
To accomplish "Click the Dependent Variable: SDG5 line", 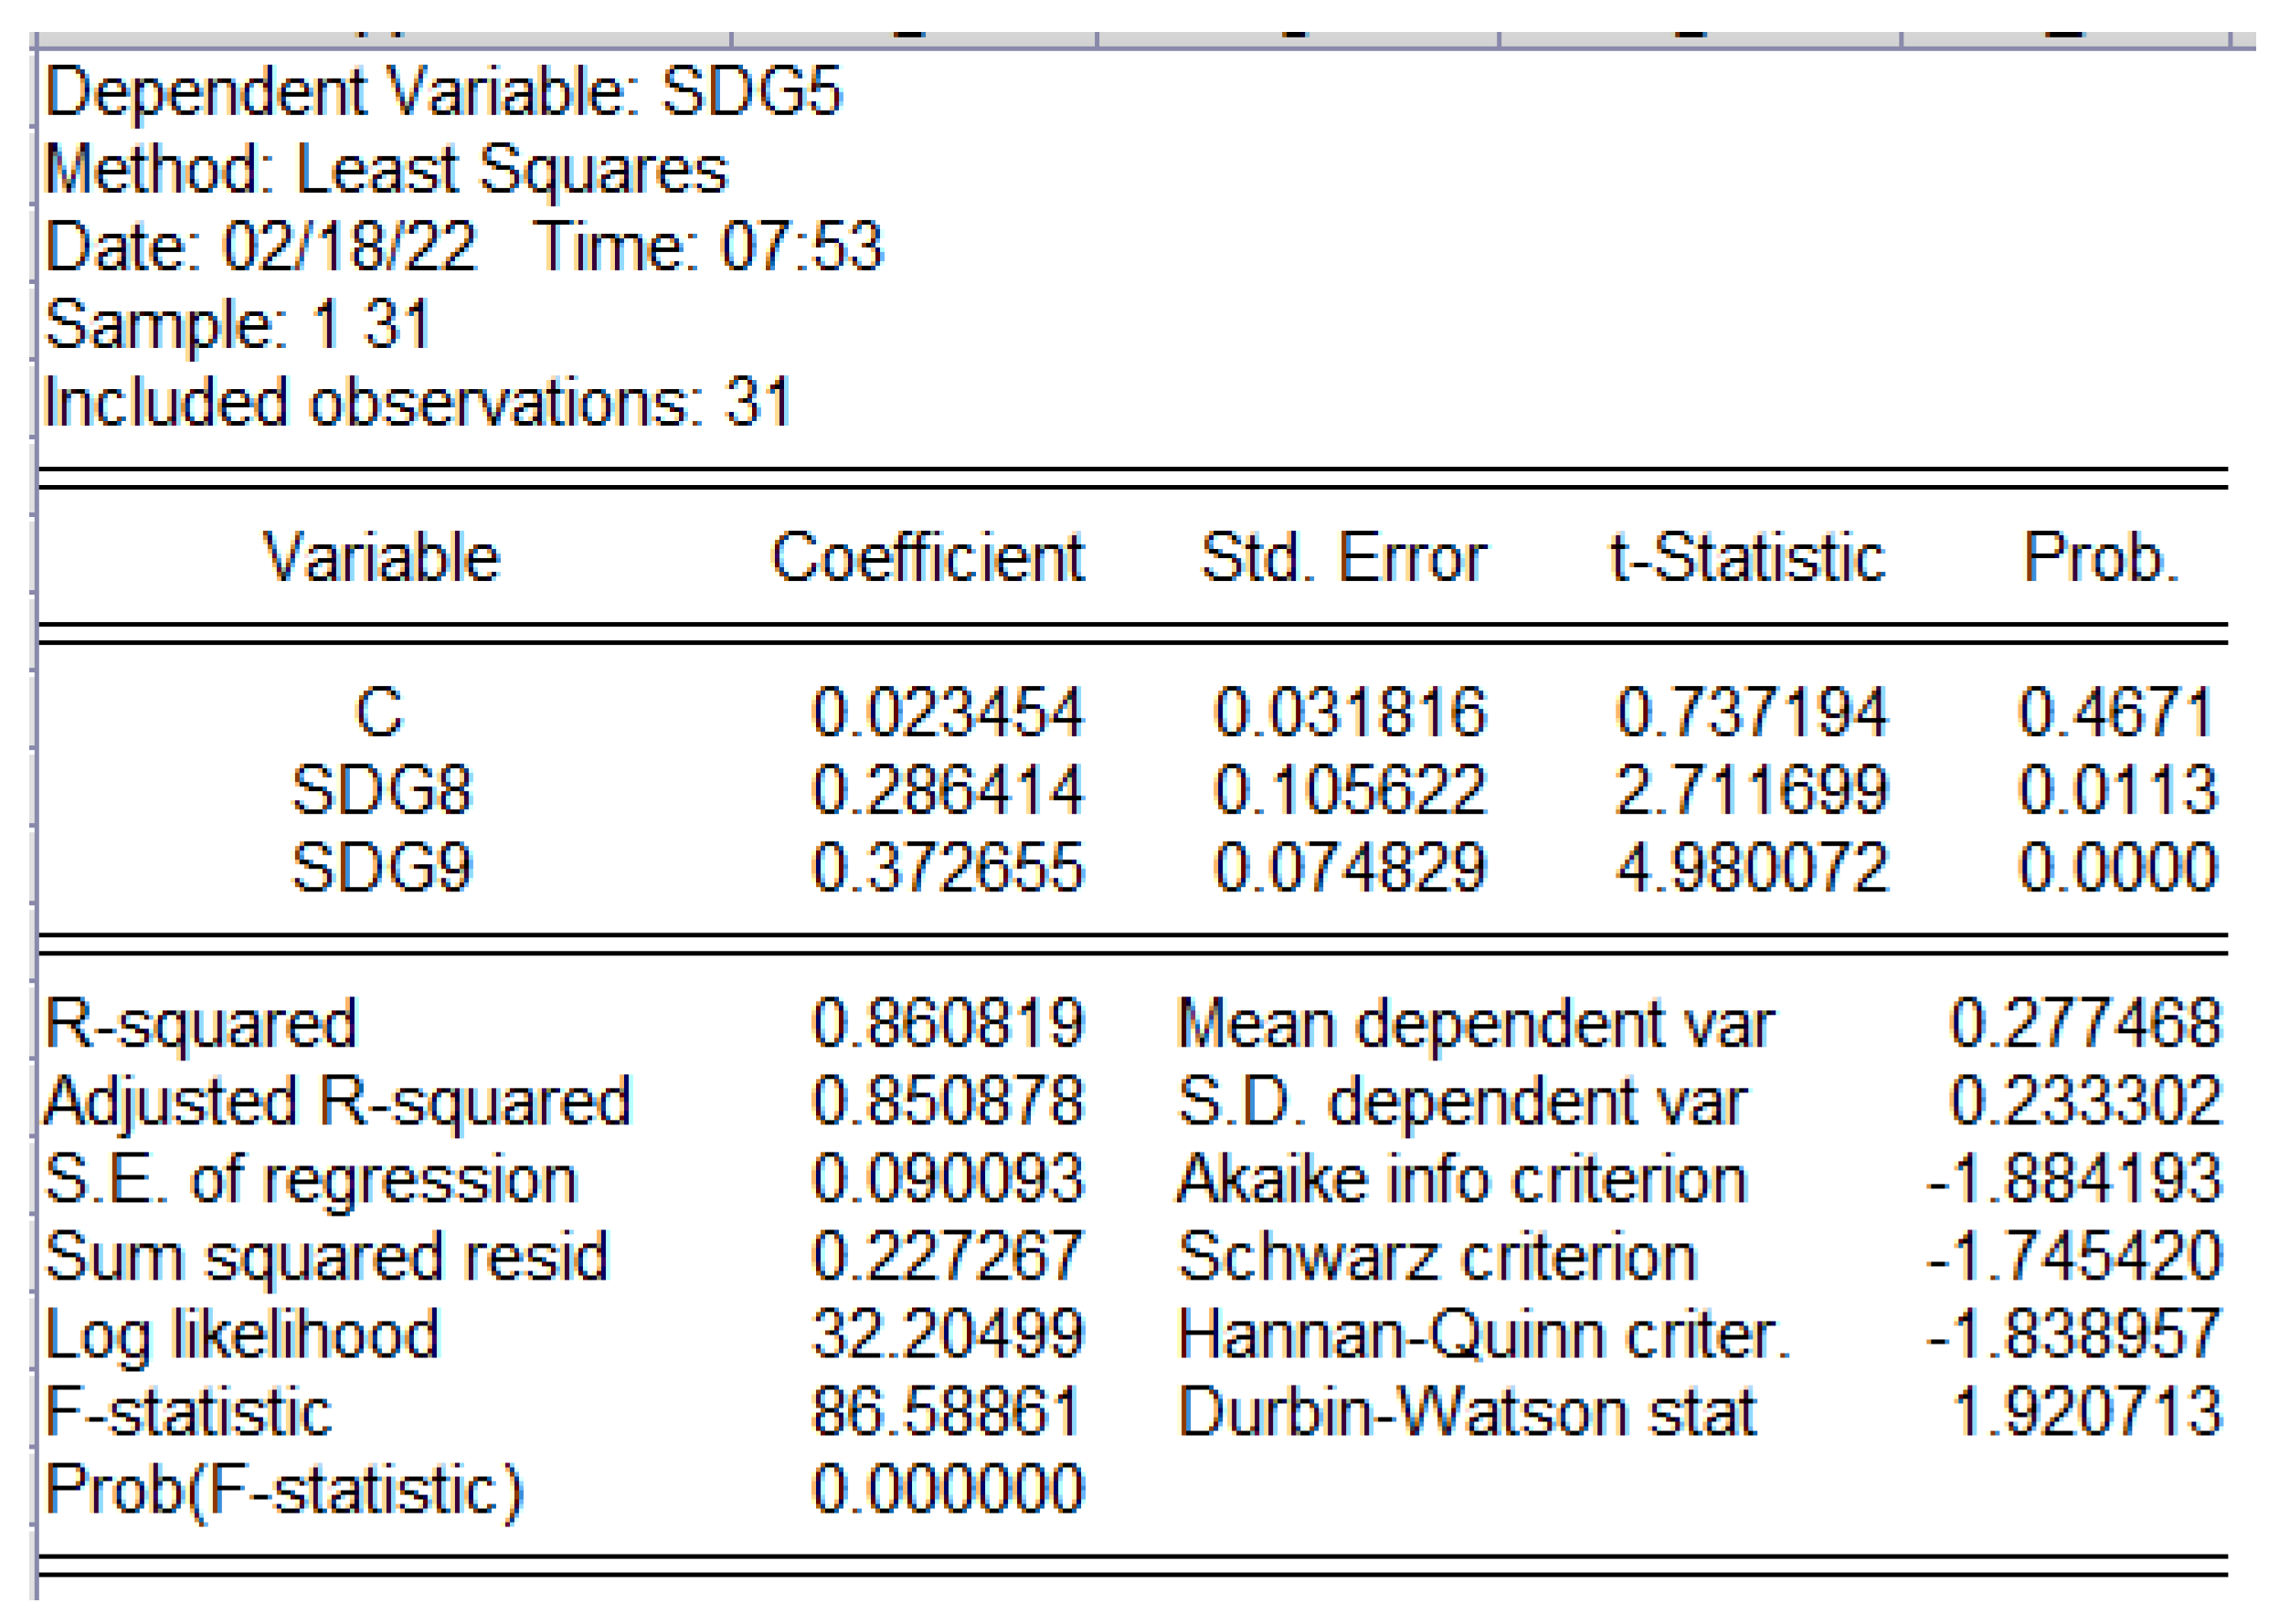I will point(443,92).
